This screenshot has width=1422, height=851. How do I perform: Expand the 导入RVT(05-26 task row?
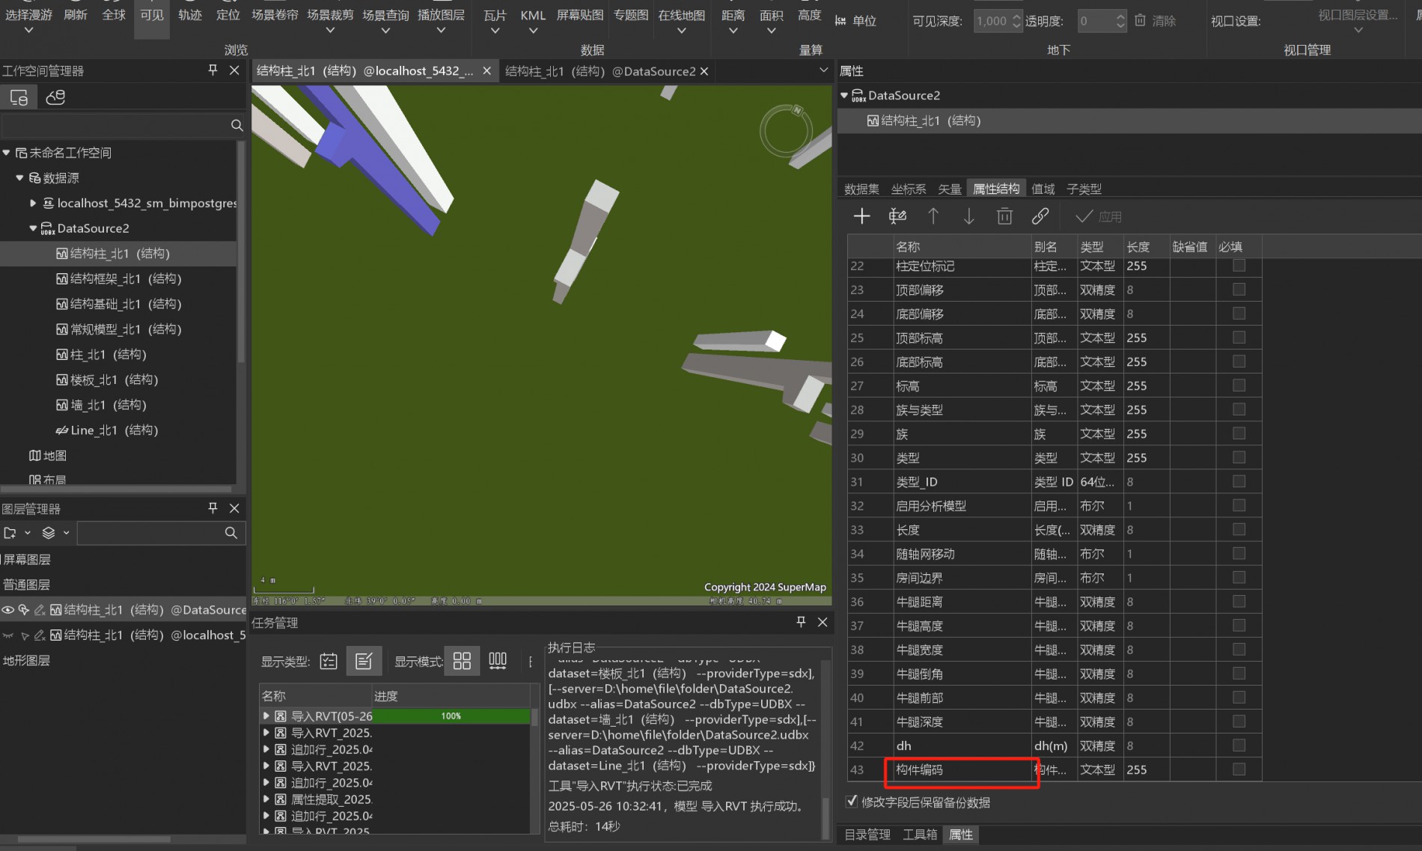266,716
